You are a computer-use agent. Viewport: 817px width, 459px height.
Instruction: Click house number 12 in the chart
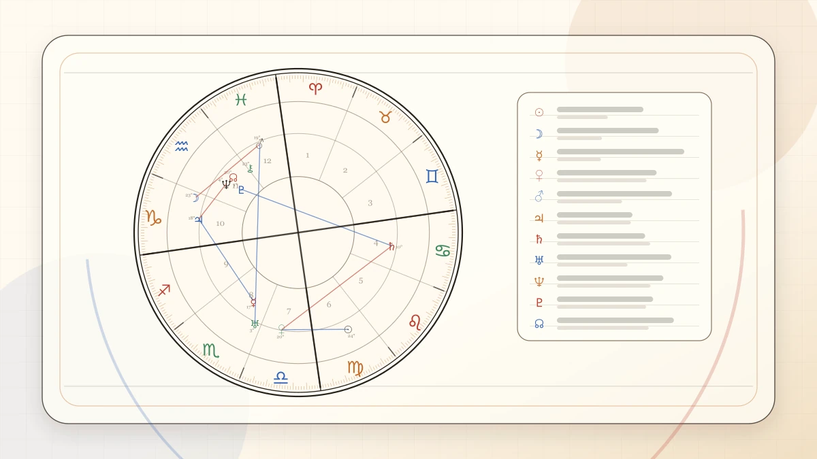[x=267, y=161]
